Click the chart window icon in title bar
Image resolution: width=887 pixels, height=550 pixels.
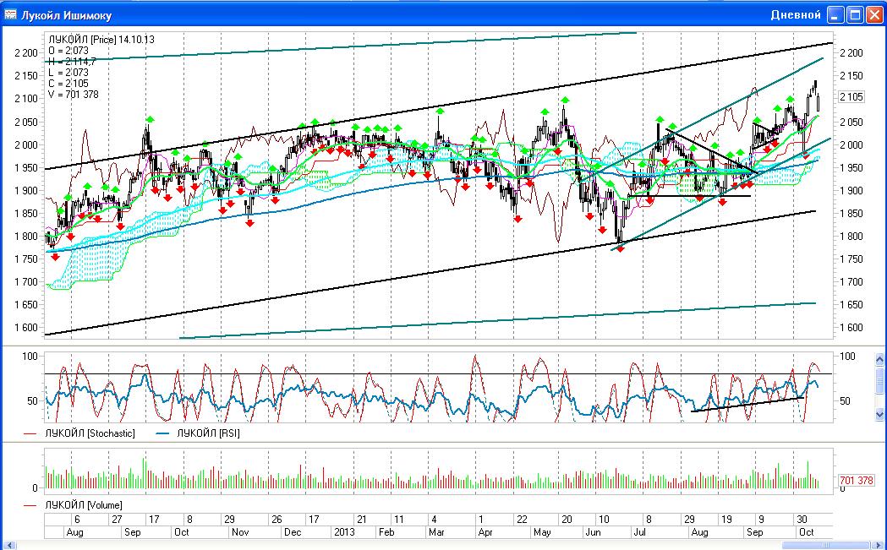12,14
